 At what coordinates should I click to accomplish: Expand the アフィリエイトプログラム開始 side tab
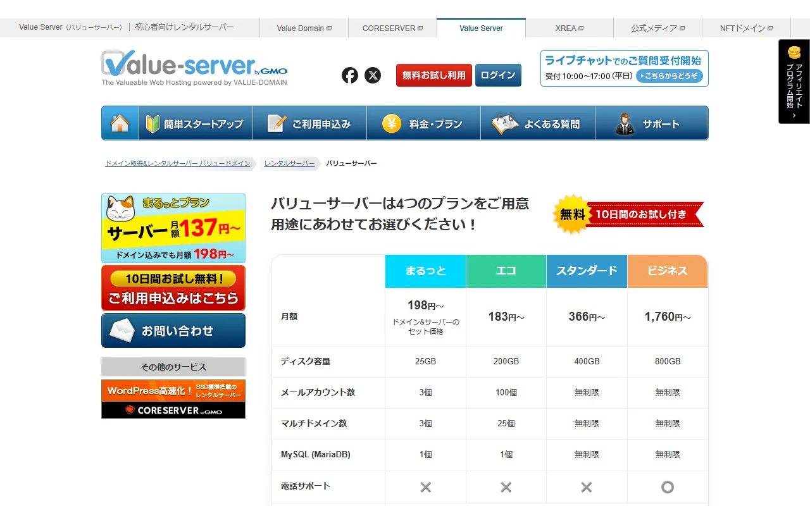[x=794, y=82]
